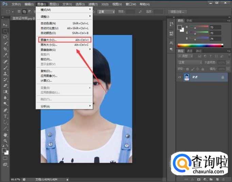Click the color spectrum ramp bar

pos(200,45)
